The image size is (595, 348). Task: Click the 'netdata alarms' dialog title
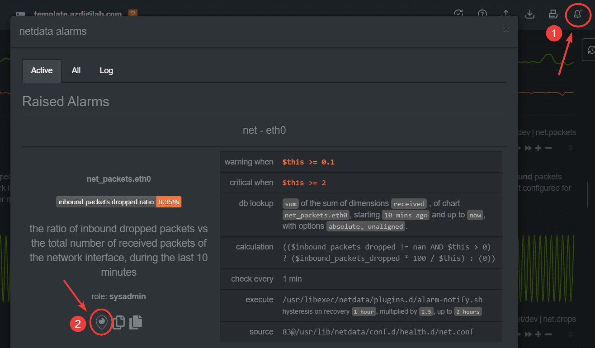[52, 31]
